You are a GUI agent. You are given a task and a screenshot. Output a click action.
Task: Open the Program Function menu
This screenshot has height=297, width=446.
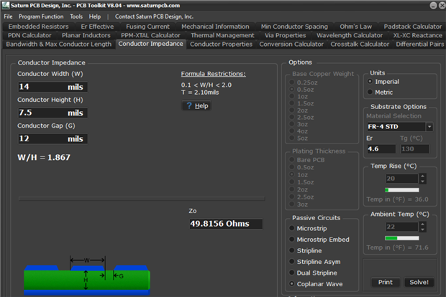point(41,16)
